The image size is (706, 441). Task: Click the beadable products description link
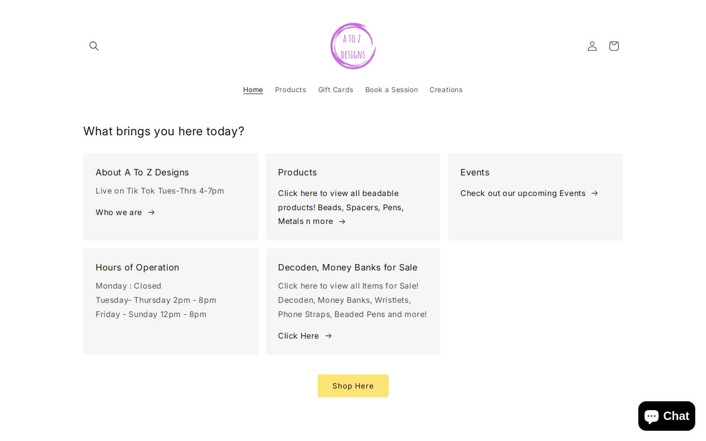tap(341, 207)
